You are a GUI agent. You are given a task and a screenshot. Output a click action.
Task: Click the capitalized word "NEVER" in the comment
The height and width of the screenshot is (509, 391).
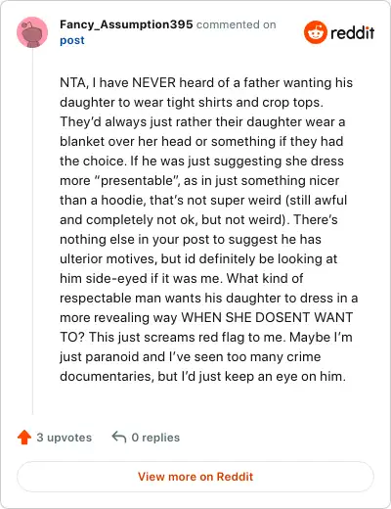153,83
